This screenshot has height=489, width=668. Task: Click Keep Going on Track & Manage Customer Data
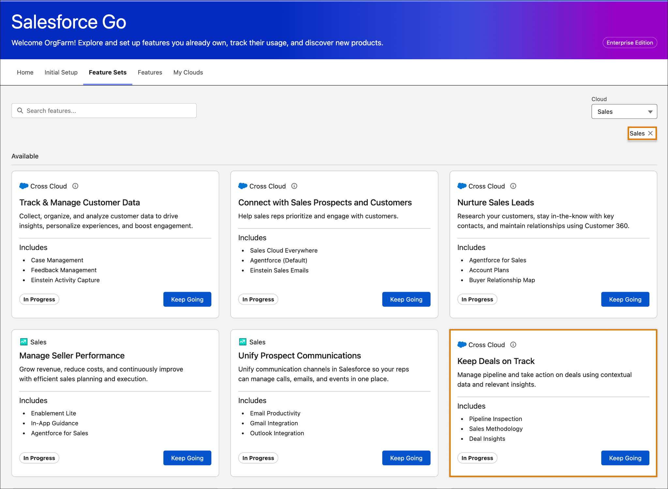(187, 299)
